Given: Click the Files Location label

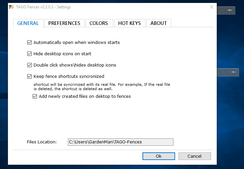Looking at the screenshot, I should (x=42, y=142).
